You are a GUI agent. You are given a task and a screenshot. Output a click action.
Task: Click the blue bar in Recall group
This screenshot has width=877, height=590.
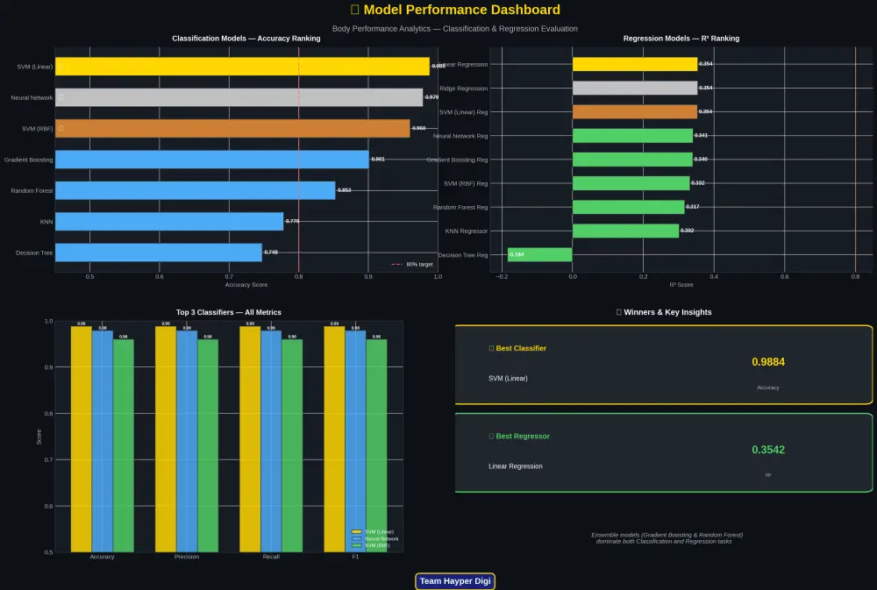(271, 442)
